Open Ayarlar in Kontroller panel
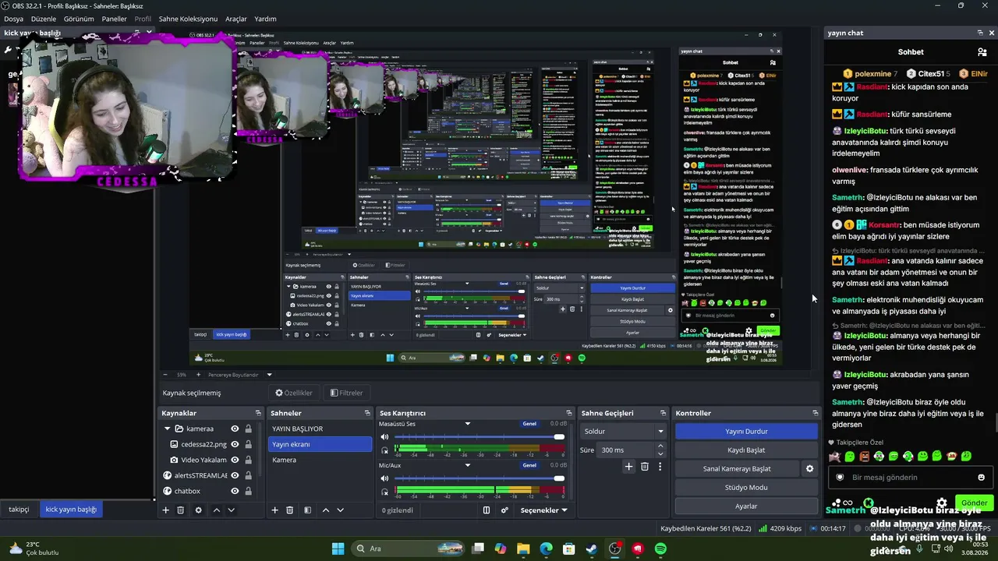This screenshot has width=998, height=561. pos(746,506)
